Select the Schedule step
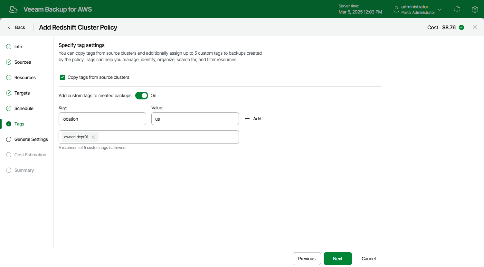The height and width of the screenshot is (267, 484). (x=24, y=108)
